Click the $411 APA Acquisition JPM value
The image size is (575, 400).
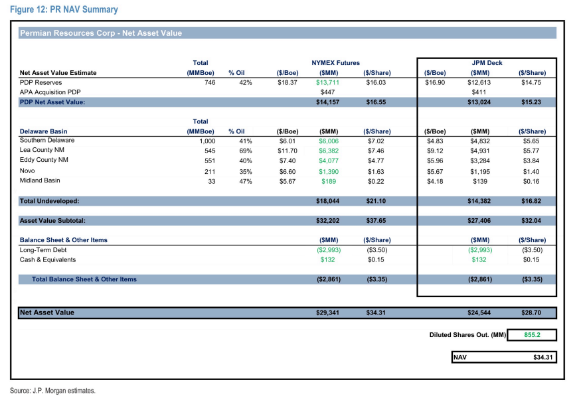(x=479, y=92)
